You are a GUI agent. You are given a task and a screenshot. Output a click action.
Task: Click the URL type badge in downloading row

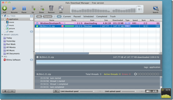pos(127,23)
